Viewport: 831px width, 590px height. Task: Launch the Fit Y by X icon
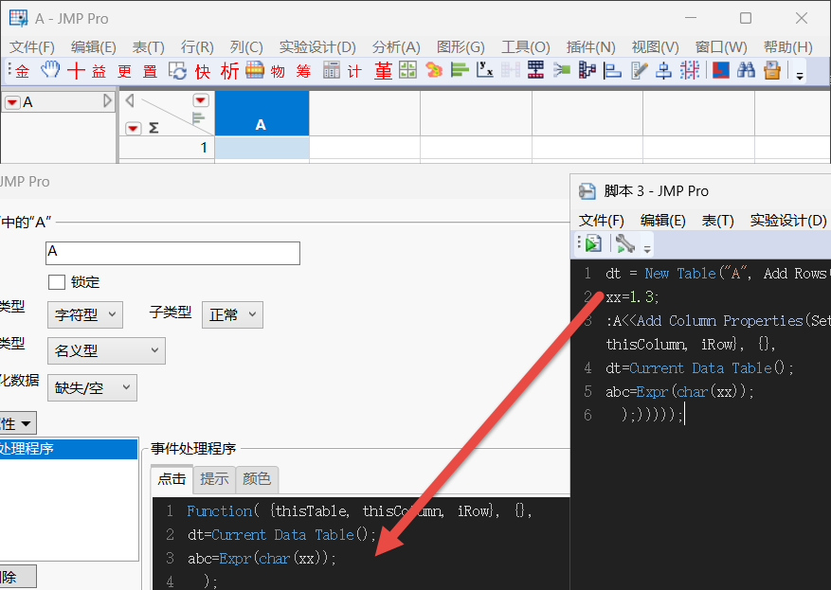click(x=484, y=70)
